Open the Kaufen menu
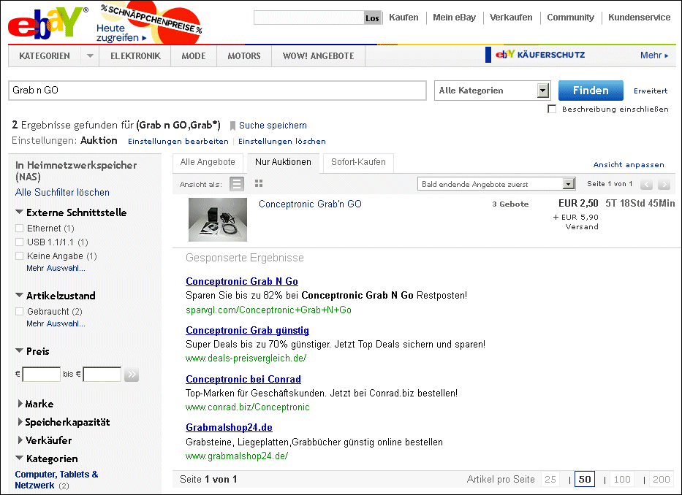682x495 pixels. [x=403, y=18]
